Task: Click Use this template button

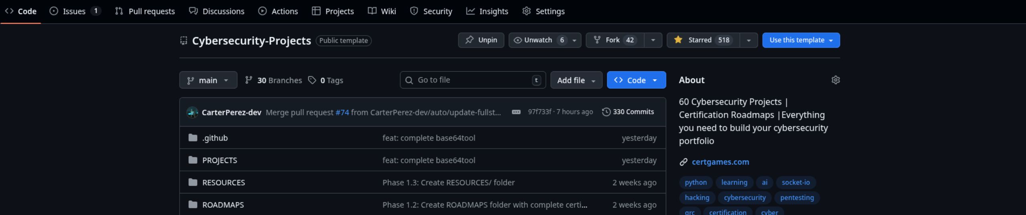Action: tap(800, 40)
